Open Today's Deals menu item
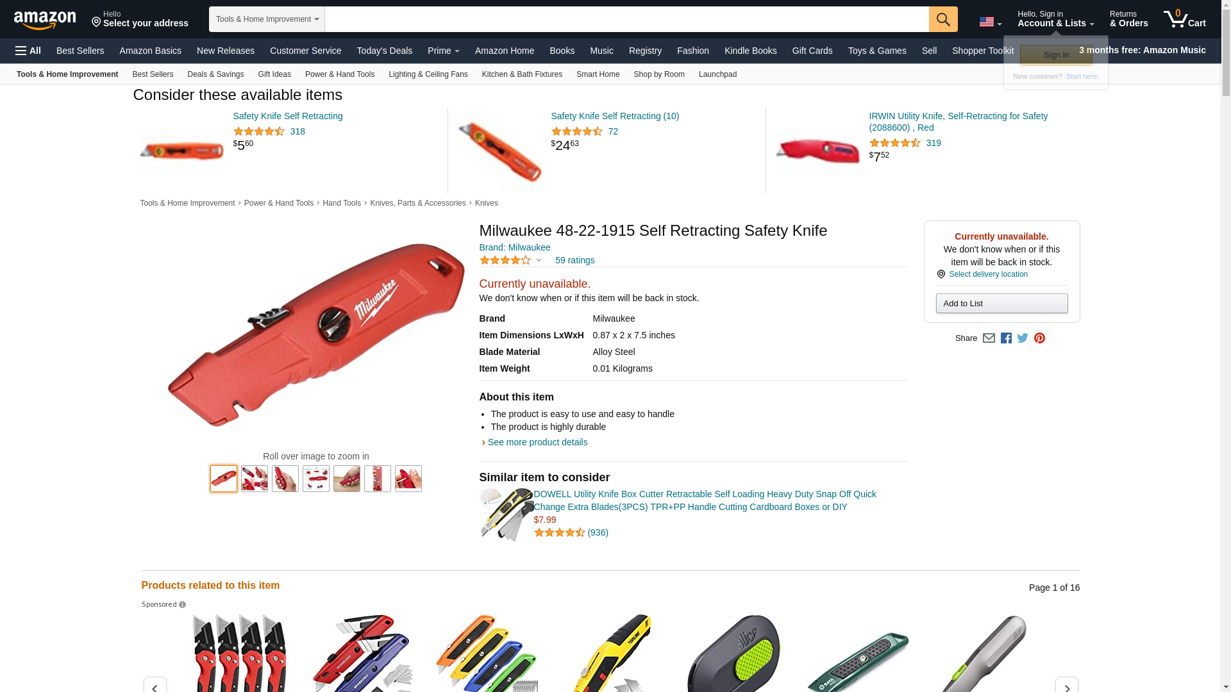The width and height of the screenshot is (1231, 692). [385, 51]
